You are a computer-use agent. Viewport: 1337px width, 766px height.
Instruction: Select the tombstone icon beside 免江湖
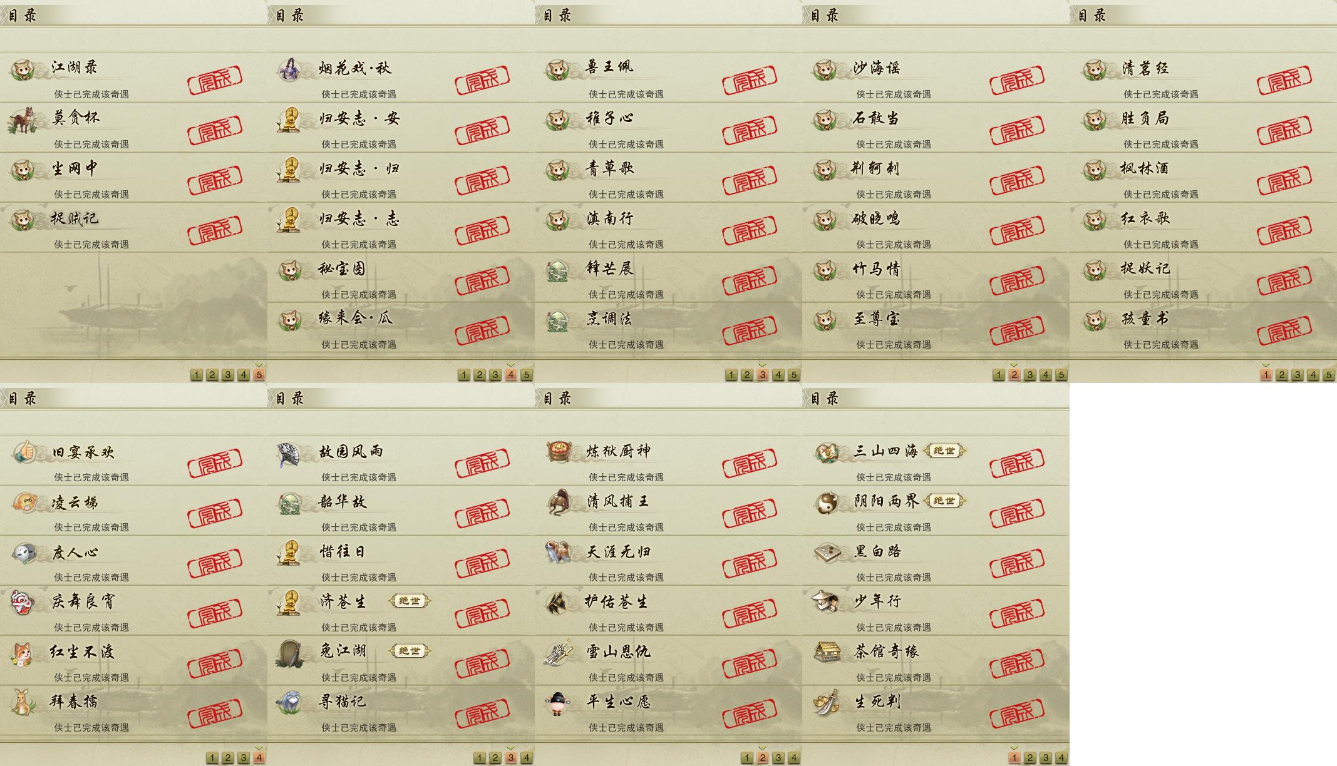289,653
